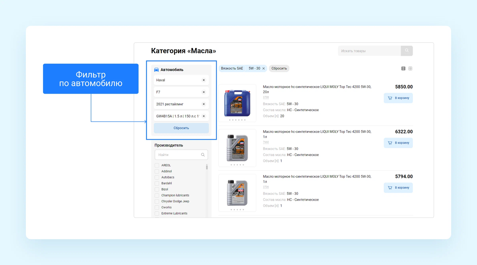Screen dimensions: 477x265
Task: Check the Autobacs manufacturer checkbox
Action: pyautogui.click(x=157, y=177)
